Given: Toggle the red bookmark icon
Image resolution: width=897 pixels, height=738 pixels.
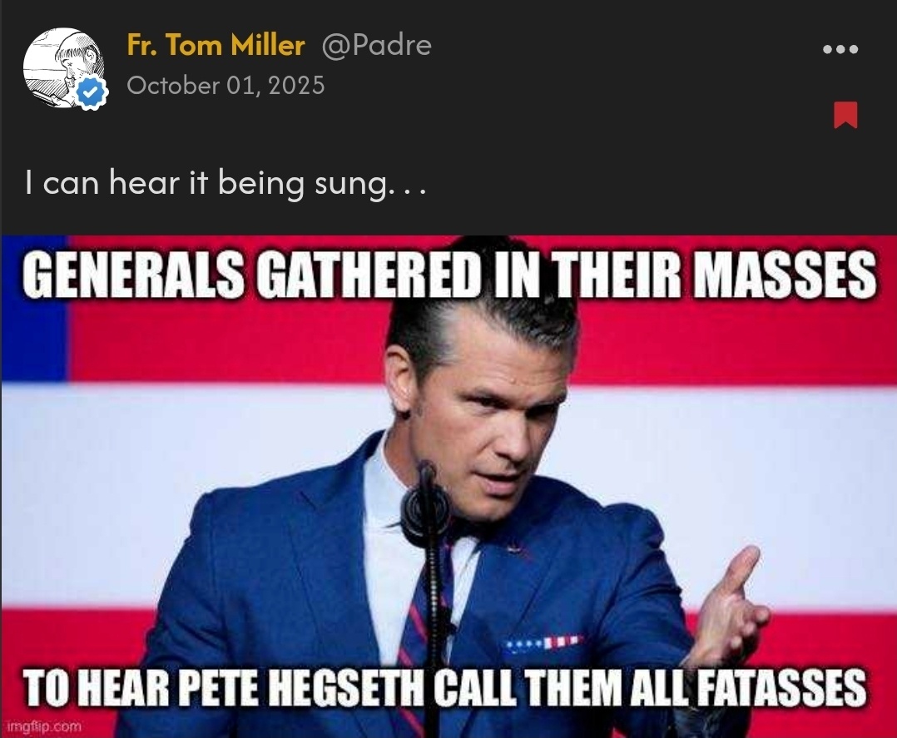Looking at the screenshot, I should [x=845, y=115].
